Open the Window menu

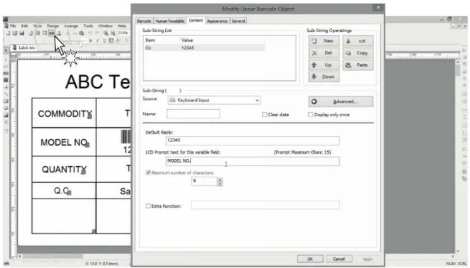(x=105, y=26)
